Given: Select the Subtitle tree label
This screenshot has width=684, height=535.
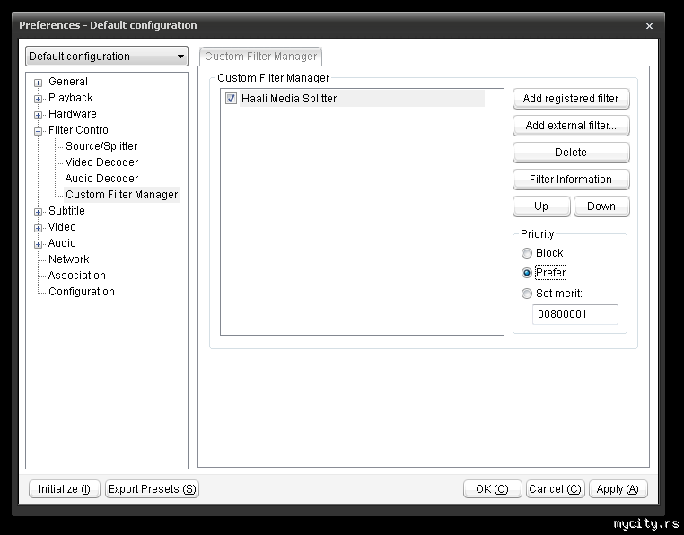Looking at the screenshot, I should pyautogui.click(x=66, y=211).
